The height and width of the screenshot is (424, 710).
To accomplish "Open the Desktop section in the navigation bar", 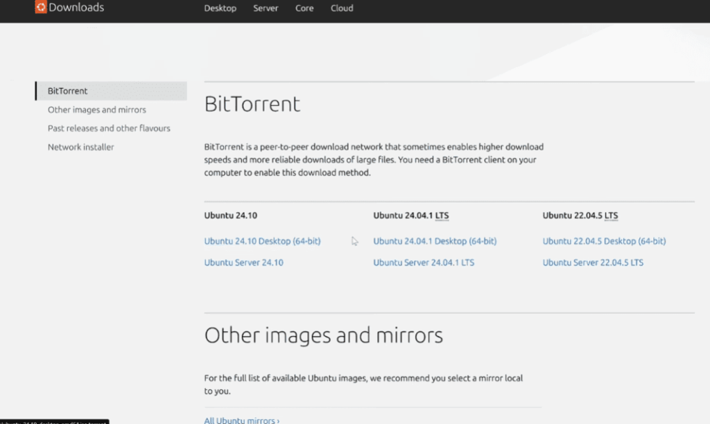I will click(x=220, y=8).
